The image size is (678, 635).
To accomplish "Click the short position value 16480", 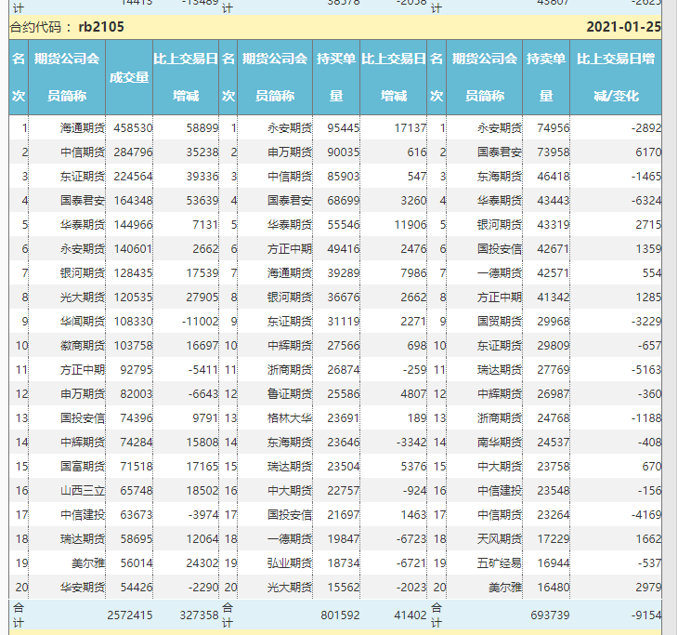I will (554, 588).
